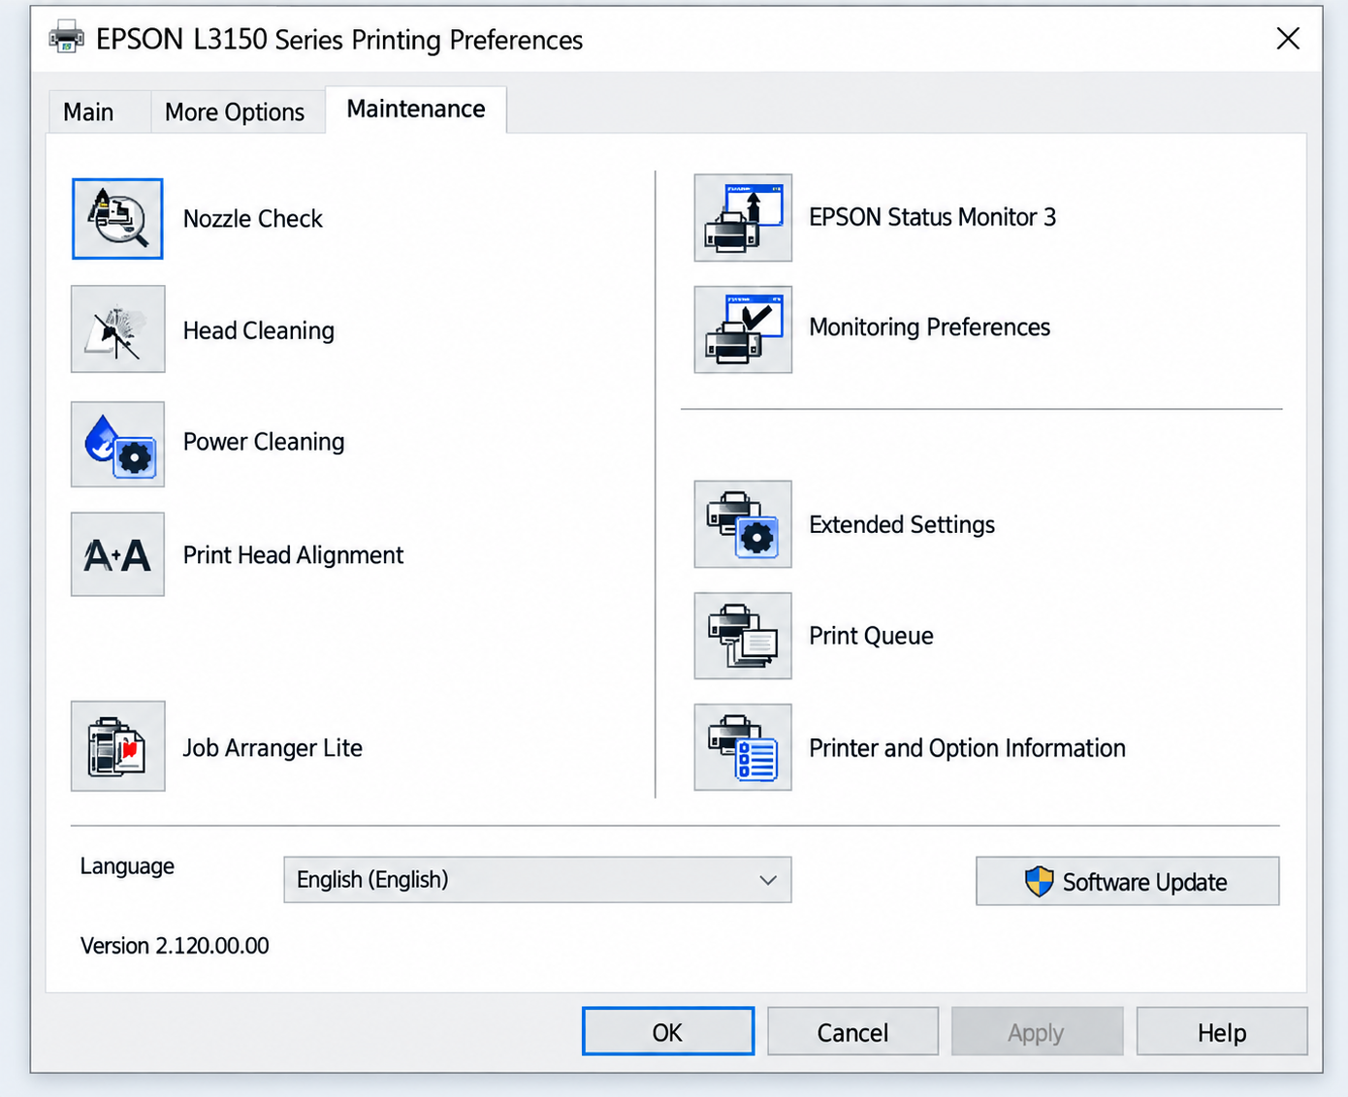
Task: Click the Print Head Alignment label
Action: (x=293, y=555)
